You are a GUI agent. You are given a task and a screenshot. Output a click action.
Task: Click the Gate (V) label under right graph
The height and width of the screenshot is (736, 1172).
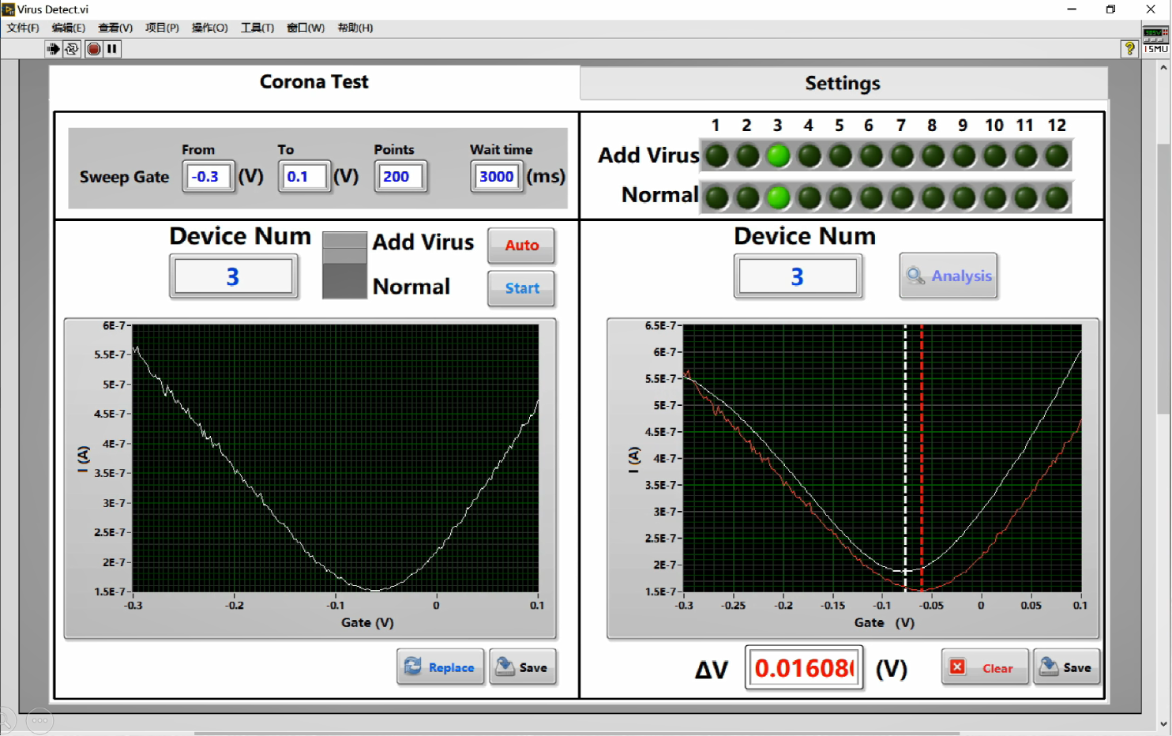point(885,622)
